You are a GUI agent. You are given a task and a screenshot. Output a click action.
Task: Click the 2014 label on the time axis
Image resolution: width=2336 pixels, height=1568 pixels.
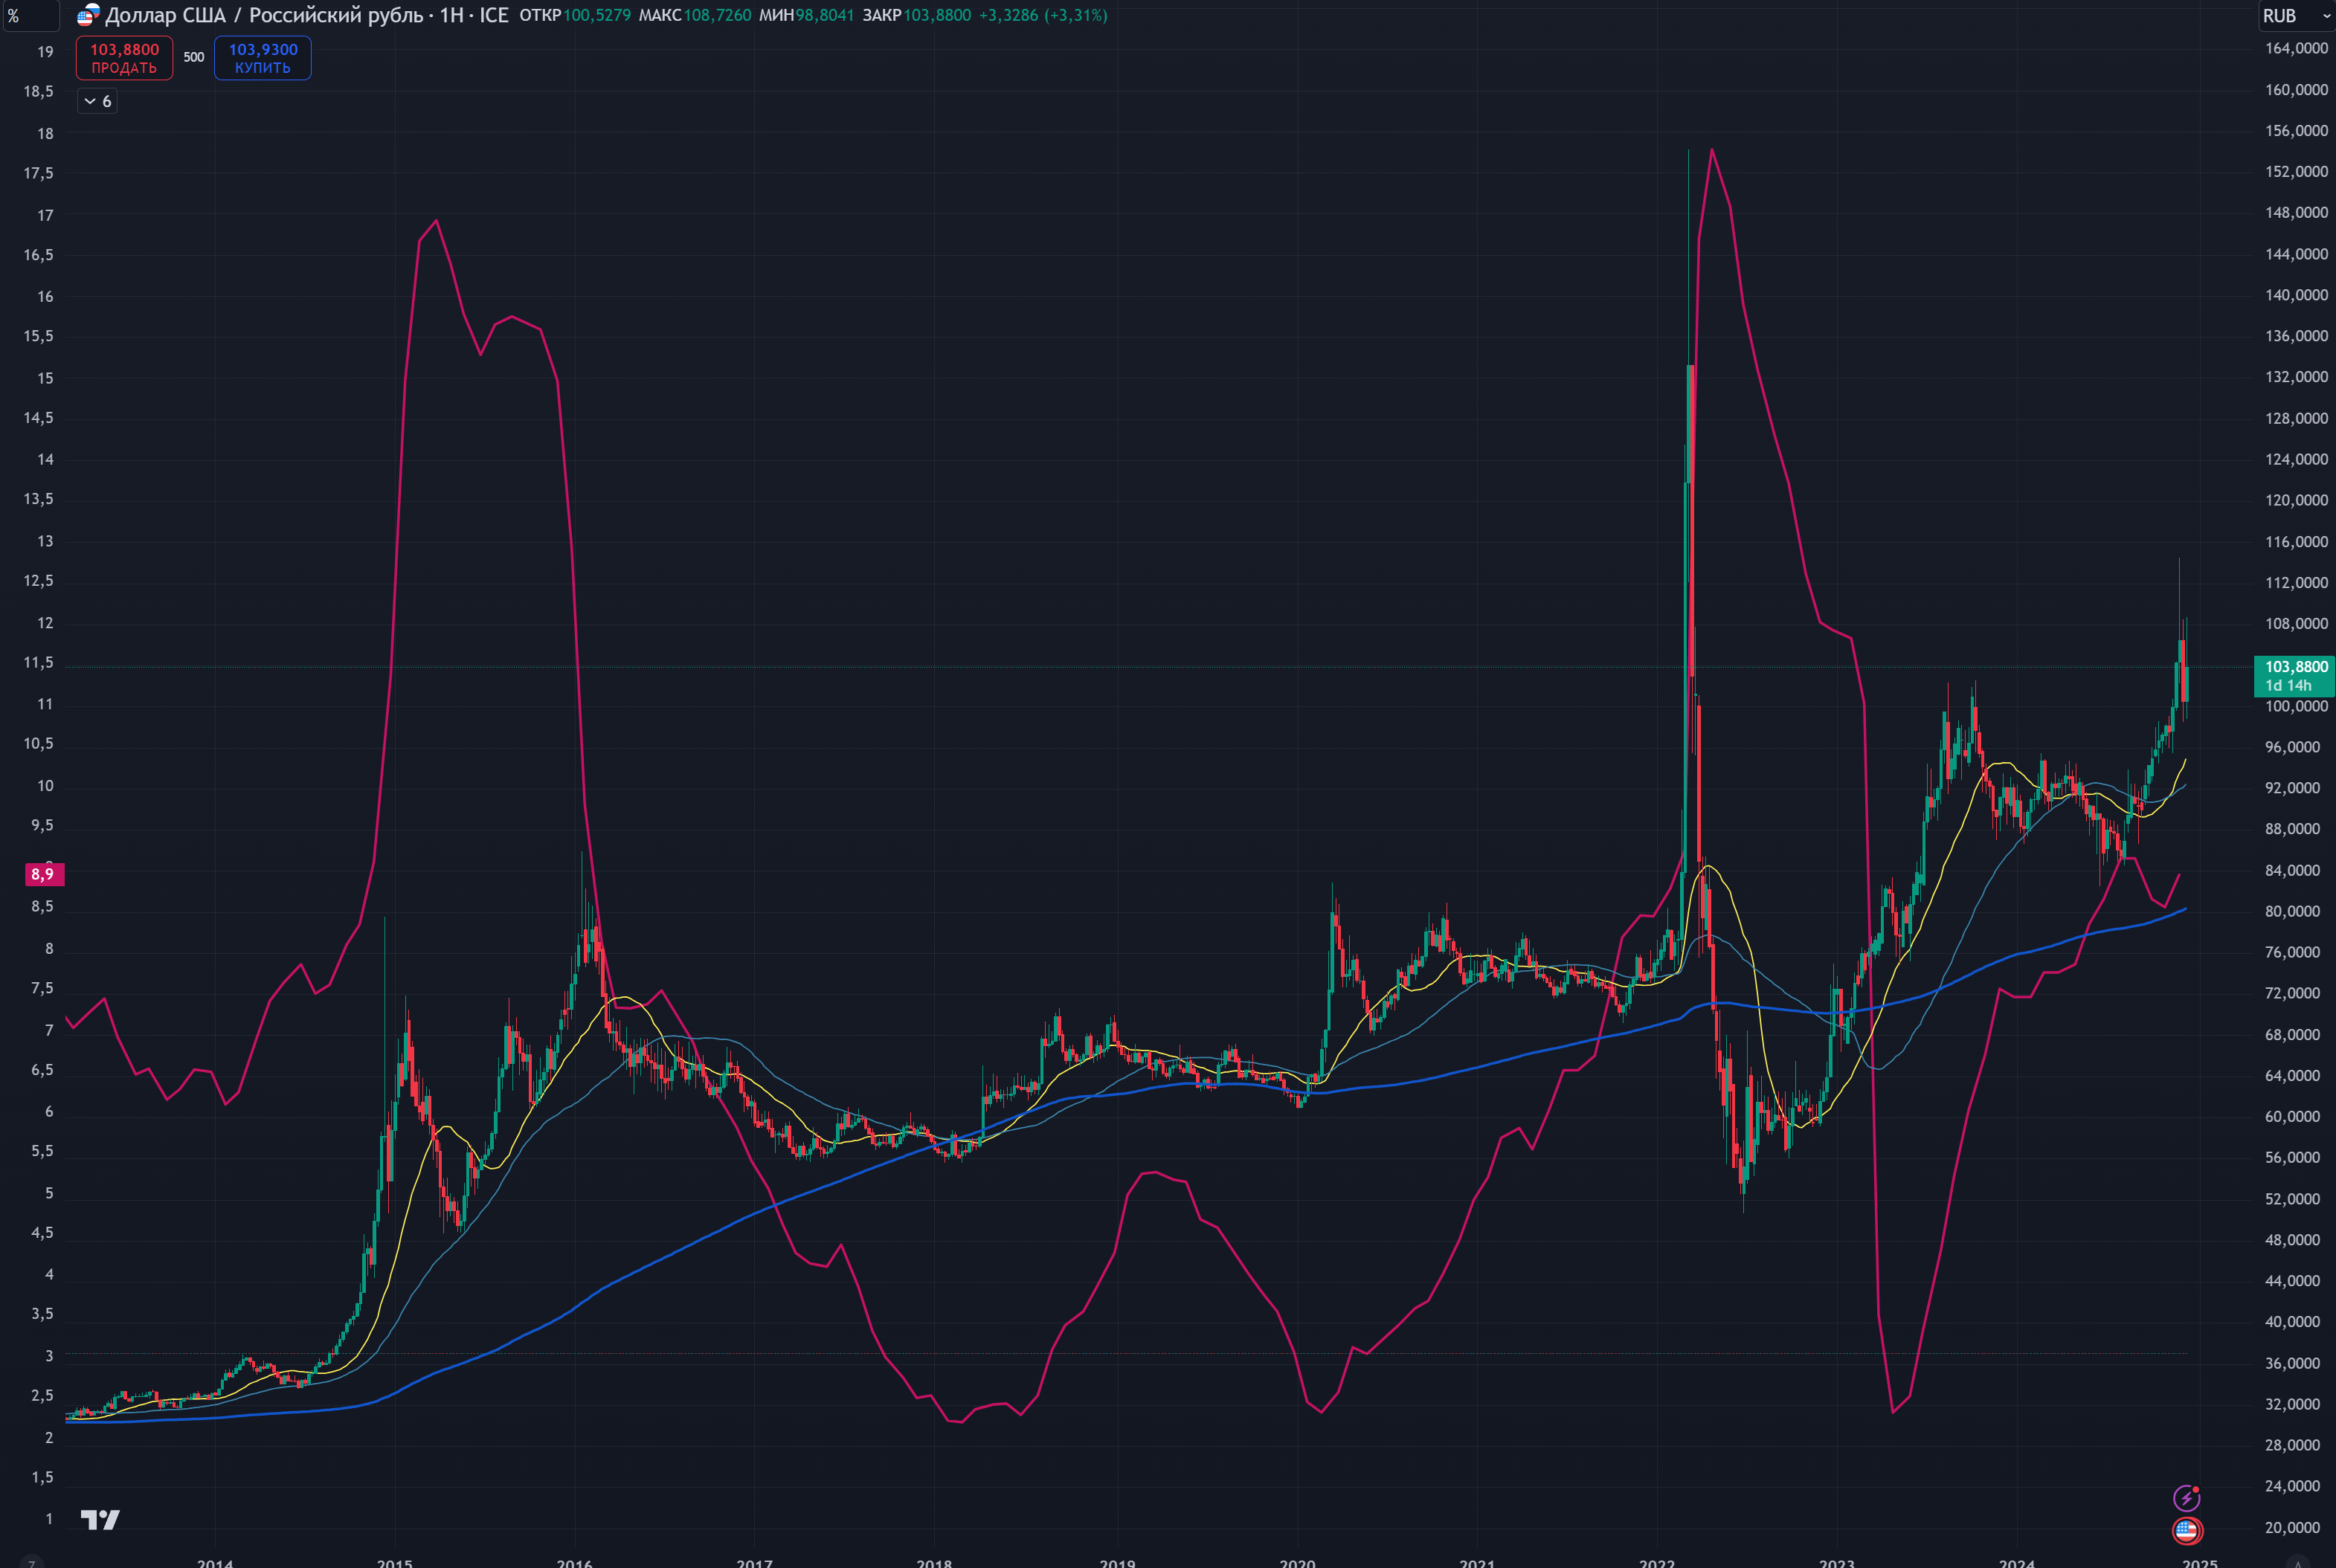click(215, 1562)
